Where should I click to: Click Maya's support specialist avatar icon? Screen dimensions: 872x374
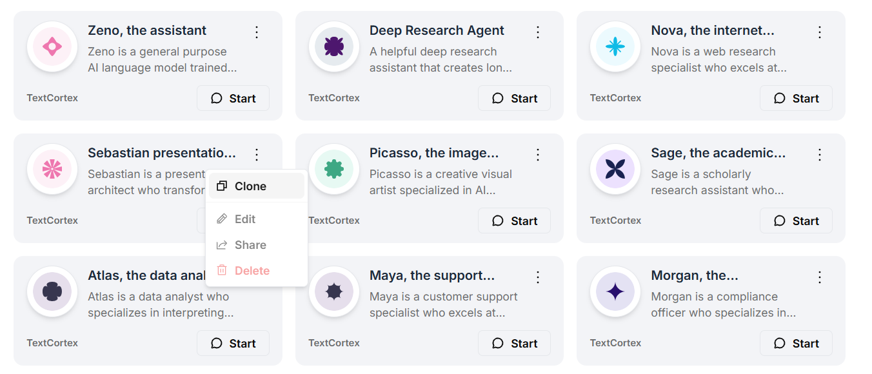(333, 291)
